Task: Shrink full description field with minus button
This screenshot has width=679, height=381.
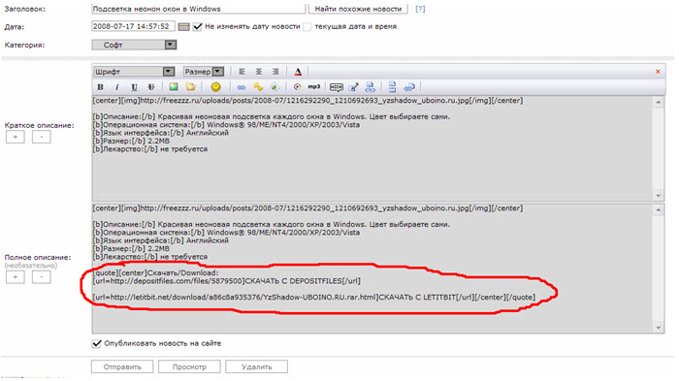Action: 41,277
